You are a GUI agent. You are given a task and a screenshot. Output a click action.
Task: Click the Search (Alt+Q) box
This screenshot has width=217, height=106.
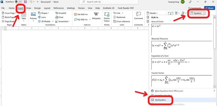coord(109,2)
